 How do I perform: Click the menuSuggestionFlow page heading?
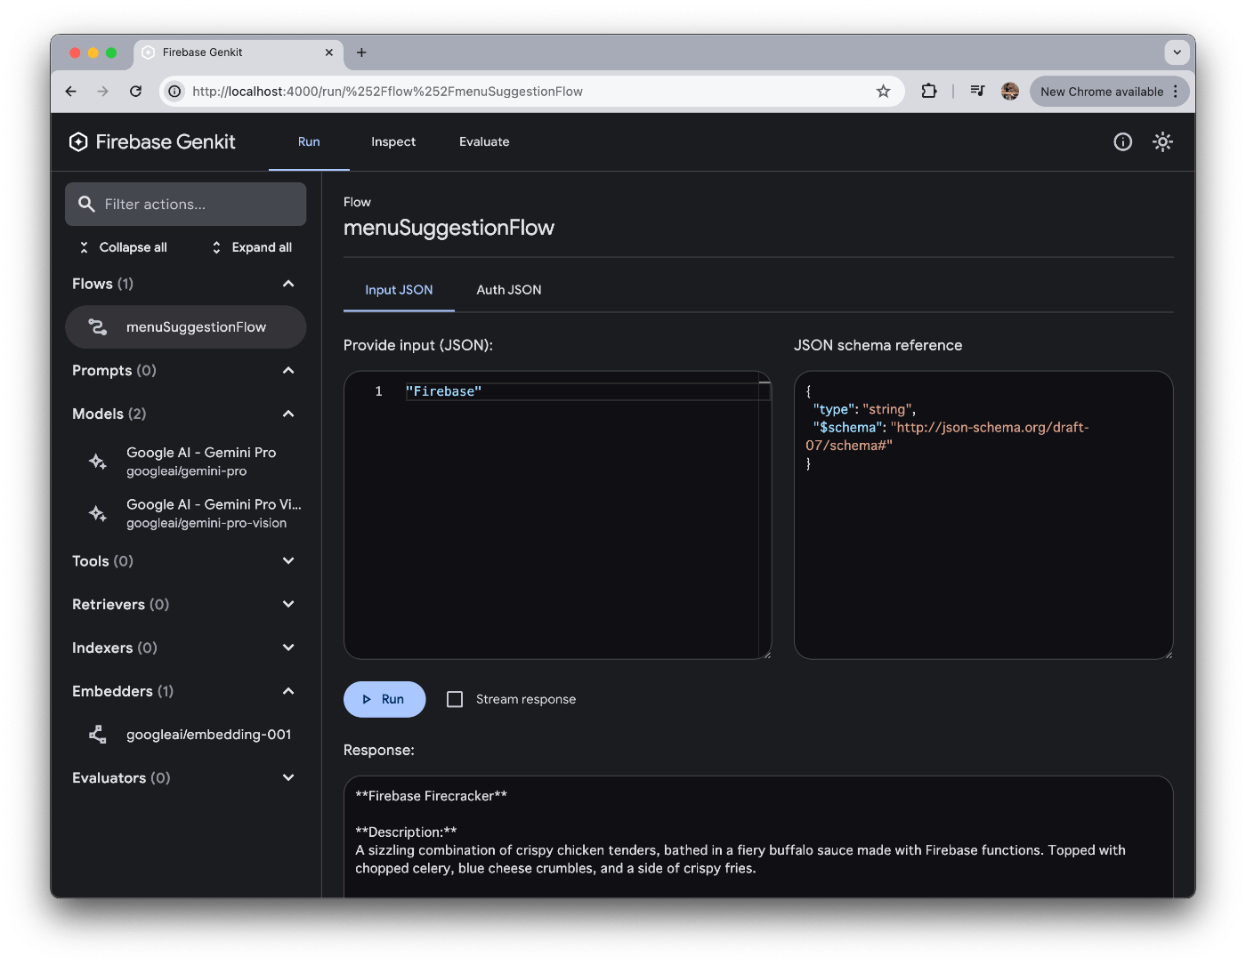click(449, 228)
